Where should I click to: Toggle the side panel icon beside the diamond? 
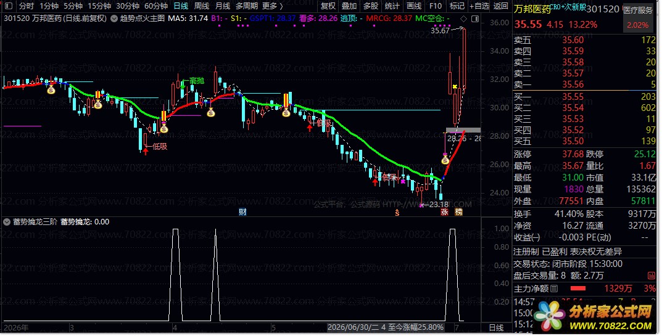click(475, 18)
